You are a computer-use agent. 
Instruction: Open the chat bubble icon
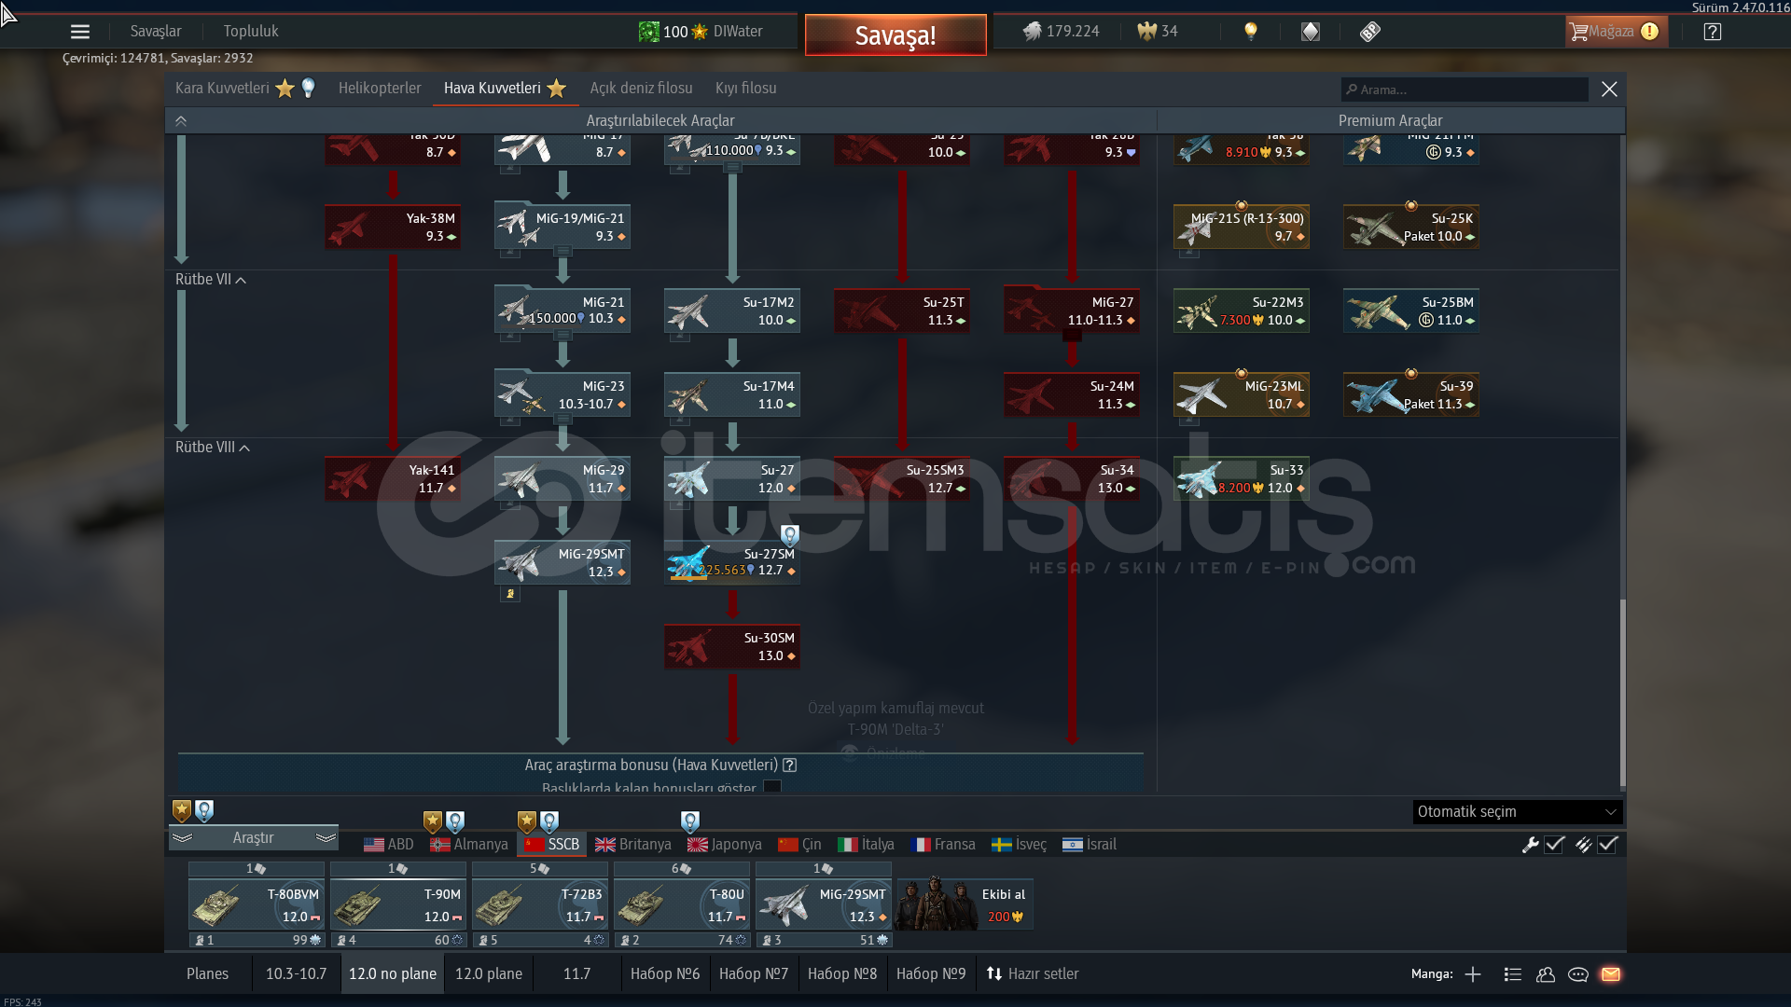[1578, 974]
